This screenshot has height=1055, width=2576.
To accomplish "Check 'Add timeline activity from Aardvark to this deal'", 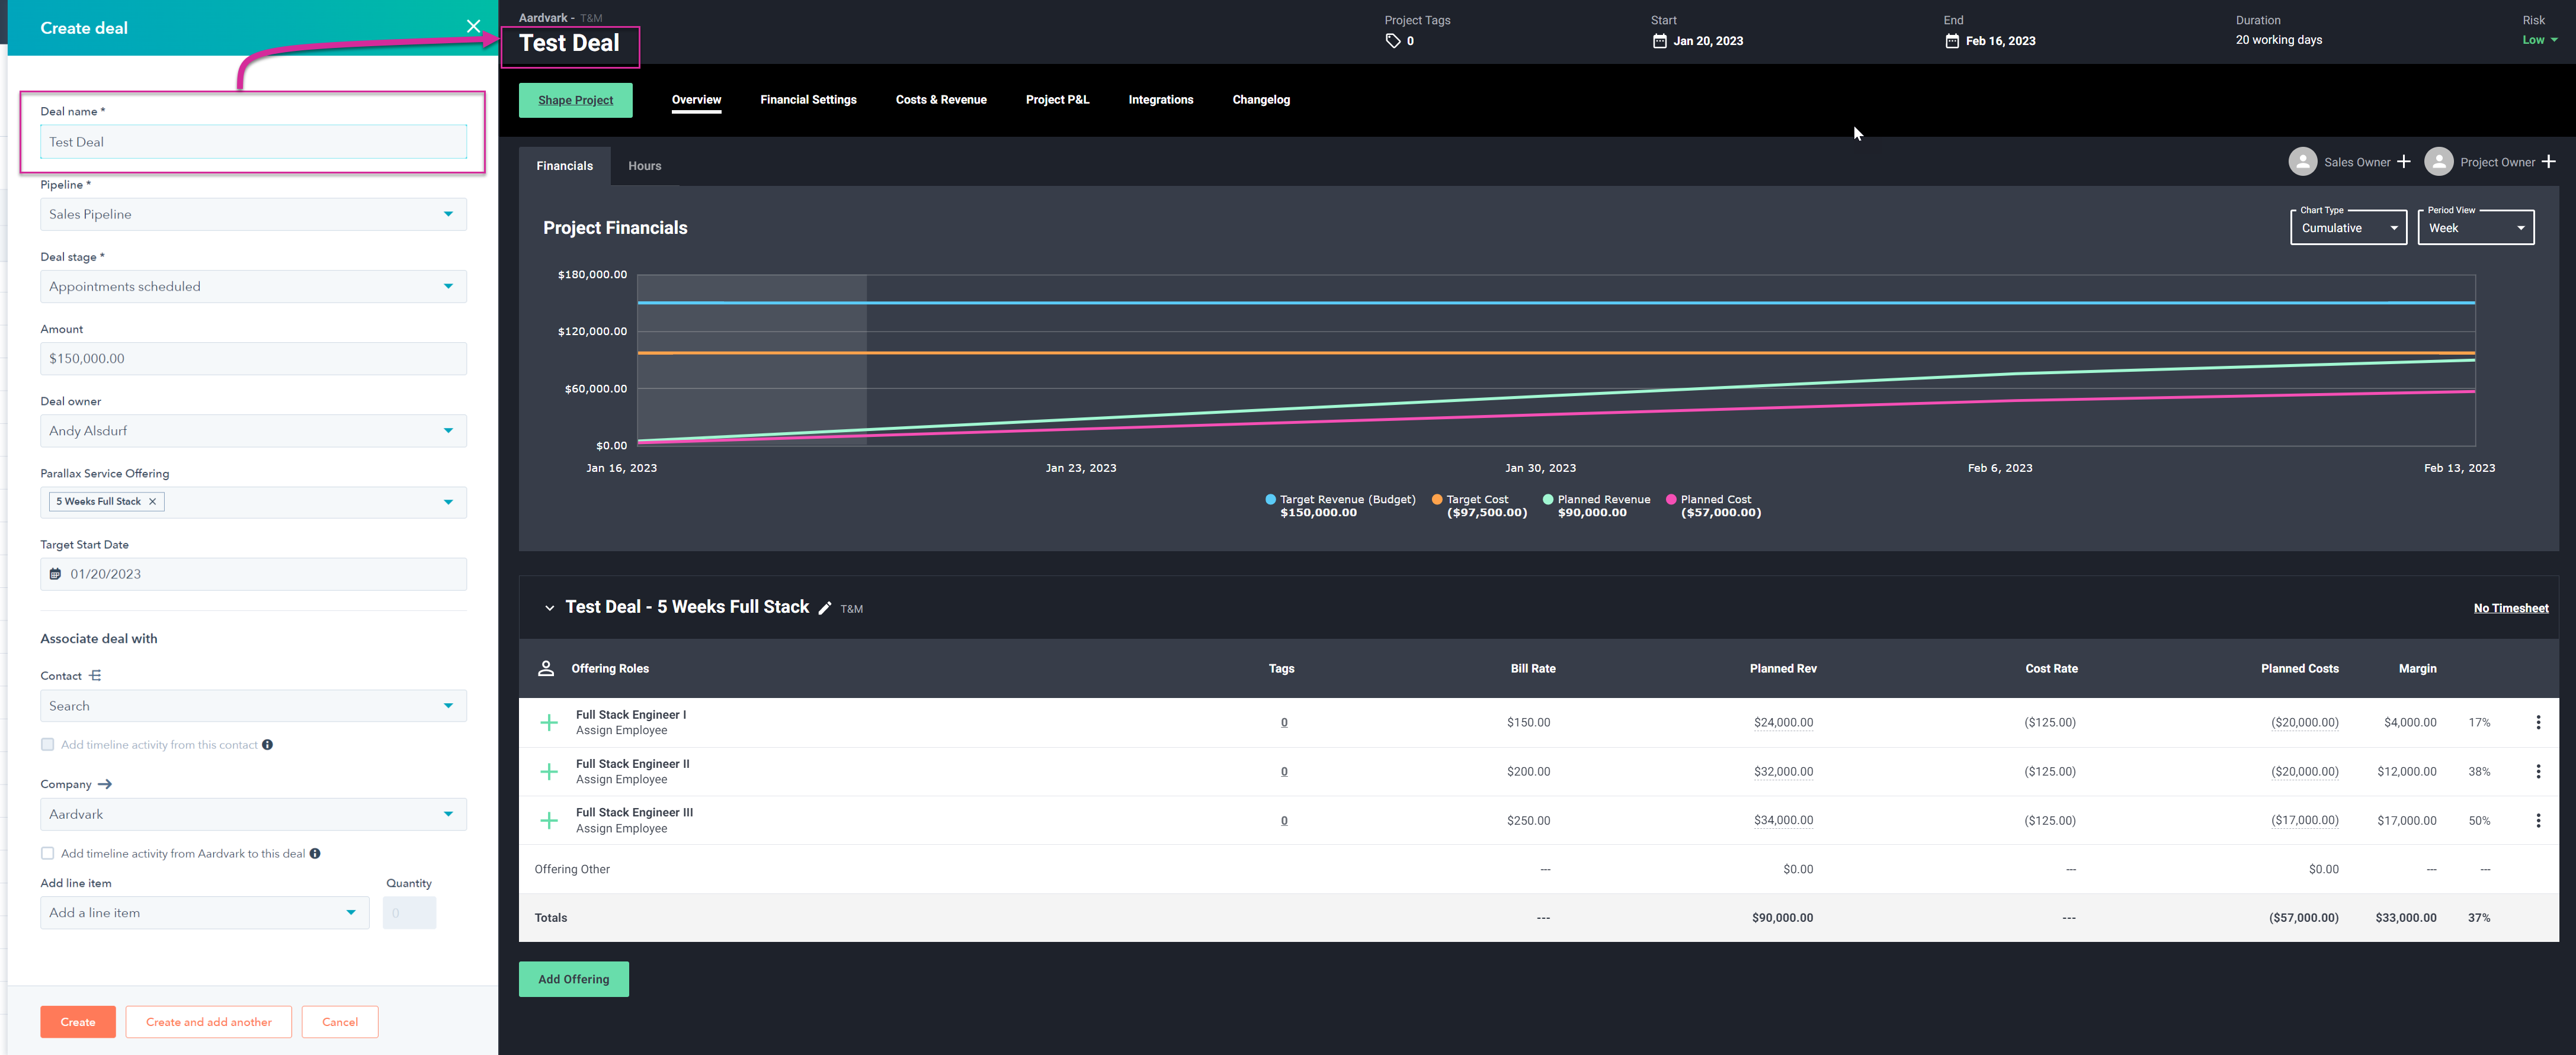I will (x=47, y=853).
